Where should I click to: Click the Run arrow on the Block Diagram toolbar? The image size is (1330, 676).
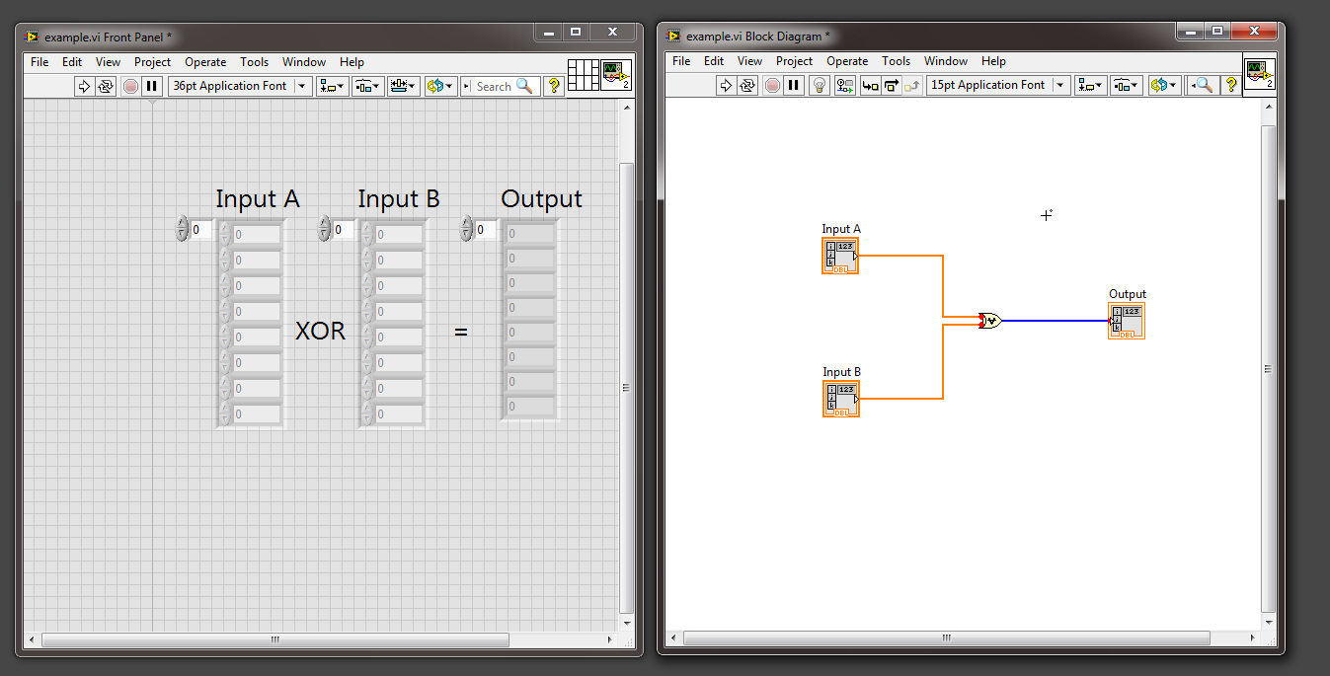(x=726, y=86)
